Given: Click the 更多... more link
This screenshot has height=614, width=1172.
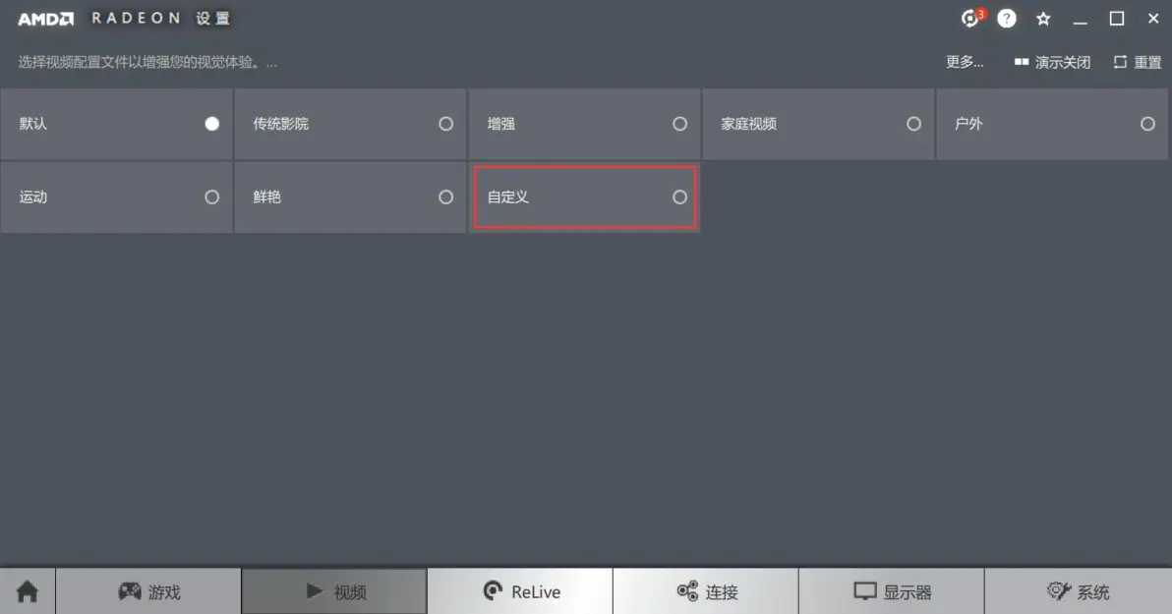Looking at the screenshot, I should coord(965,62).
